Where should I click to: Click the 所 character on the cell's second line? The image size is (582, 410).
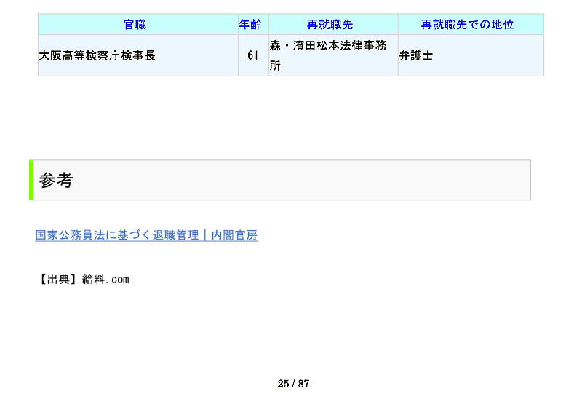[x=275, y=66]
